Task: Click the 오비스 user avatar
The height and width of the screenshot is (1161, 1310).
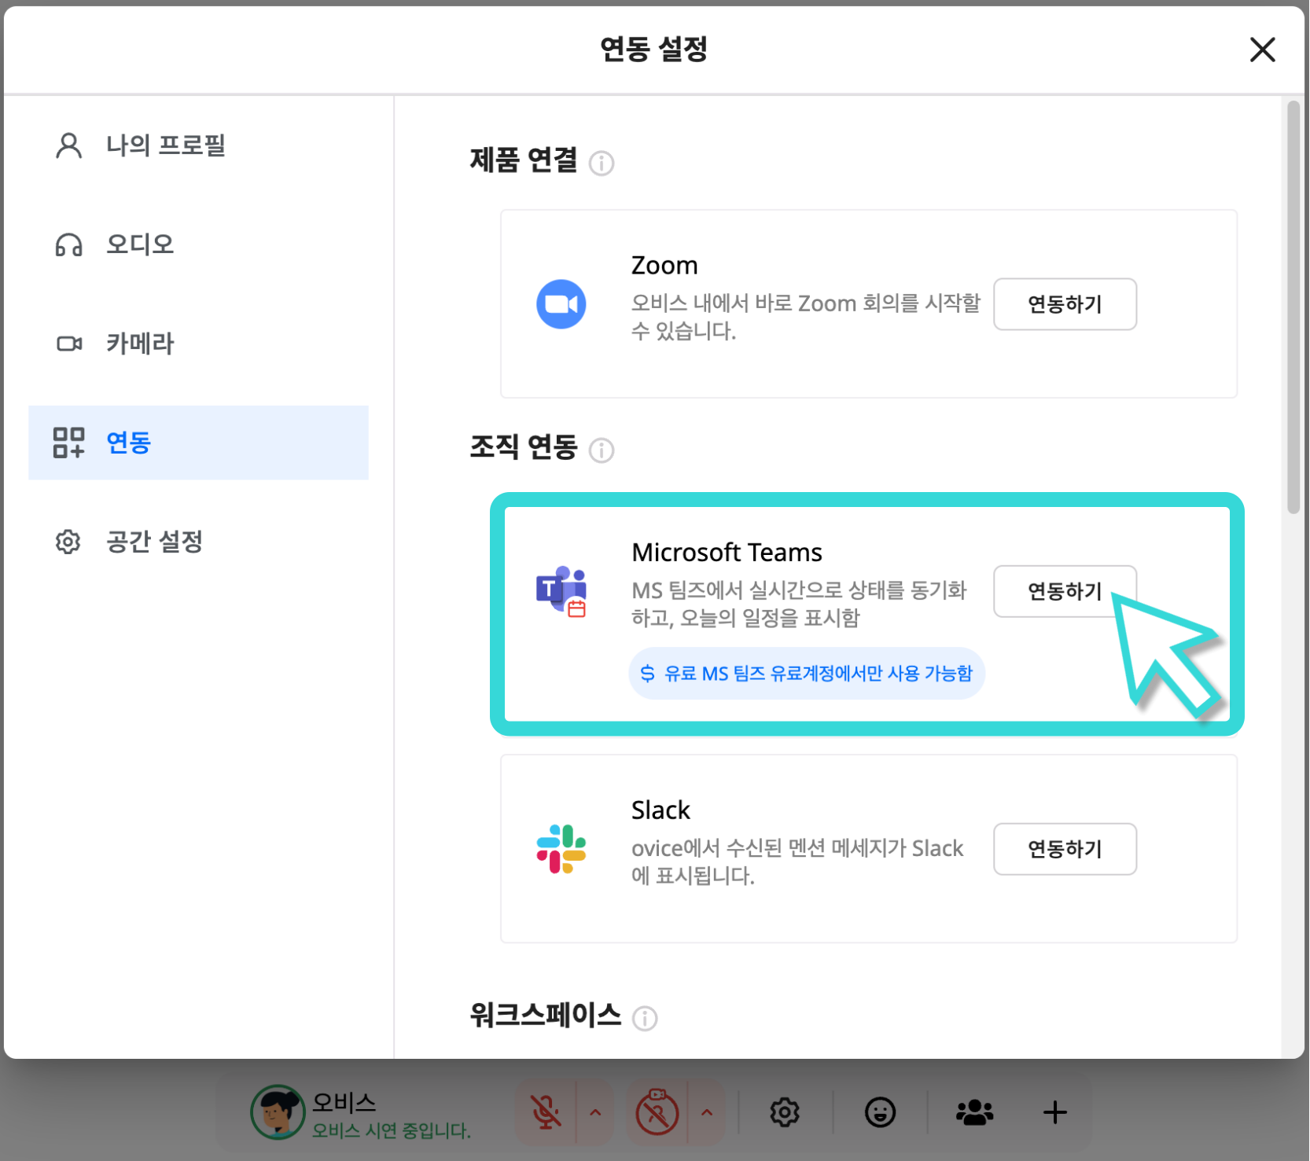Action: click(x=278, y=1112)
